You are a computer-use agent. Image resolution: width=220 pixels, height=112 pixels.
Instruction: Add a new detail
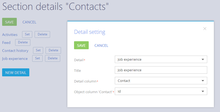tap(16, 72)
